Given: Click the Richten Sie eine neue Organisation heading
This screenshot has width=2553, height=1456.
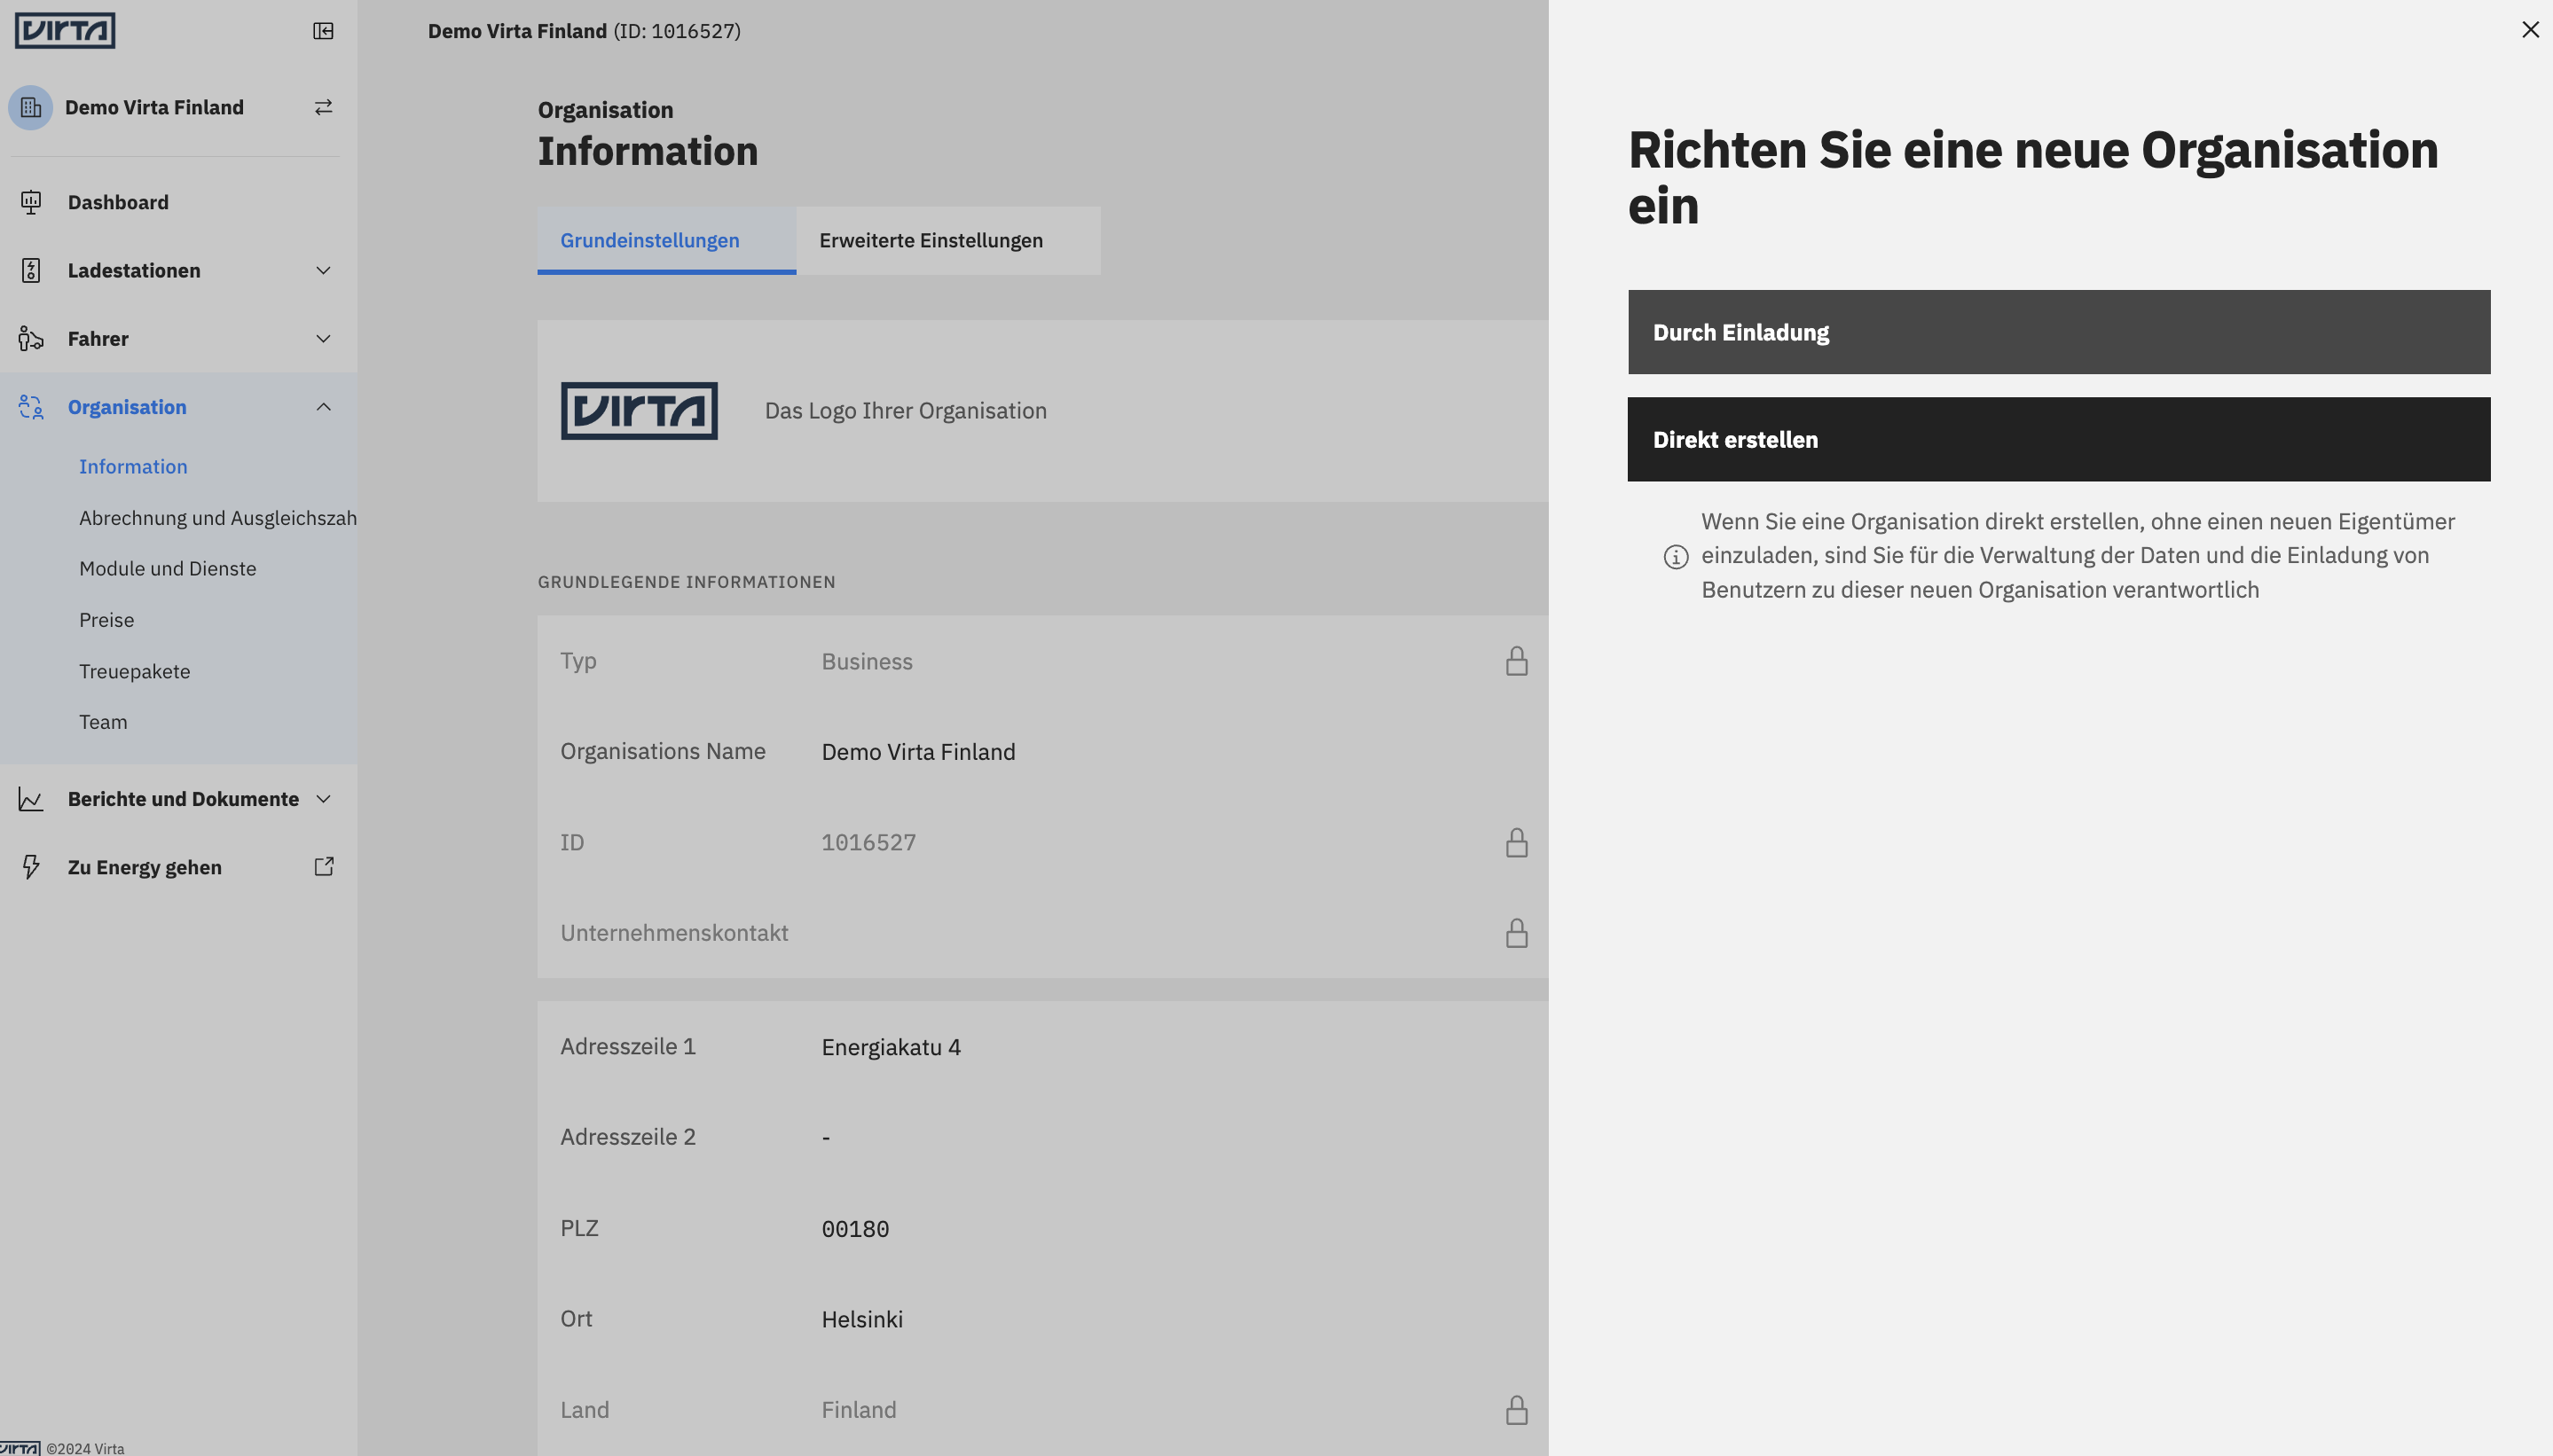Looking at the screenshot, I should click(x=2033, y=178).
